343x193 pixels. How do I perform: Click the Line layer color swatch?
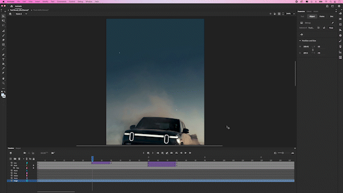(27, 163)
